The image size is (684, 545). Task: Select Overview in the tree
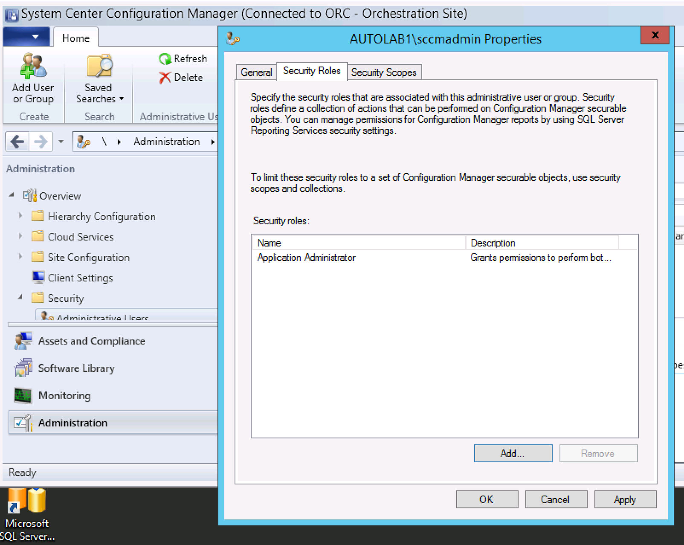[x=60, y=196]
